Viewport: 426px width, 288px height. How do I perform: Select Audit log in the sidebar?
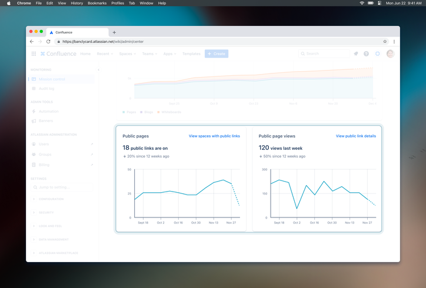point(46,89)
